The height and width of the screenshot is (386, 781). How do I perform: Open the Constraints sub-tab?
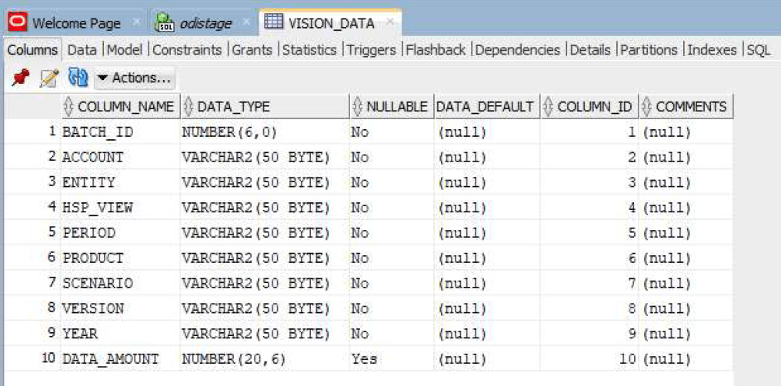pos(187,50)
